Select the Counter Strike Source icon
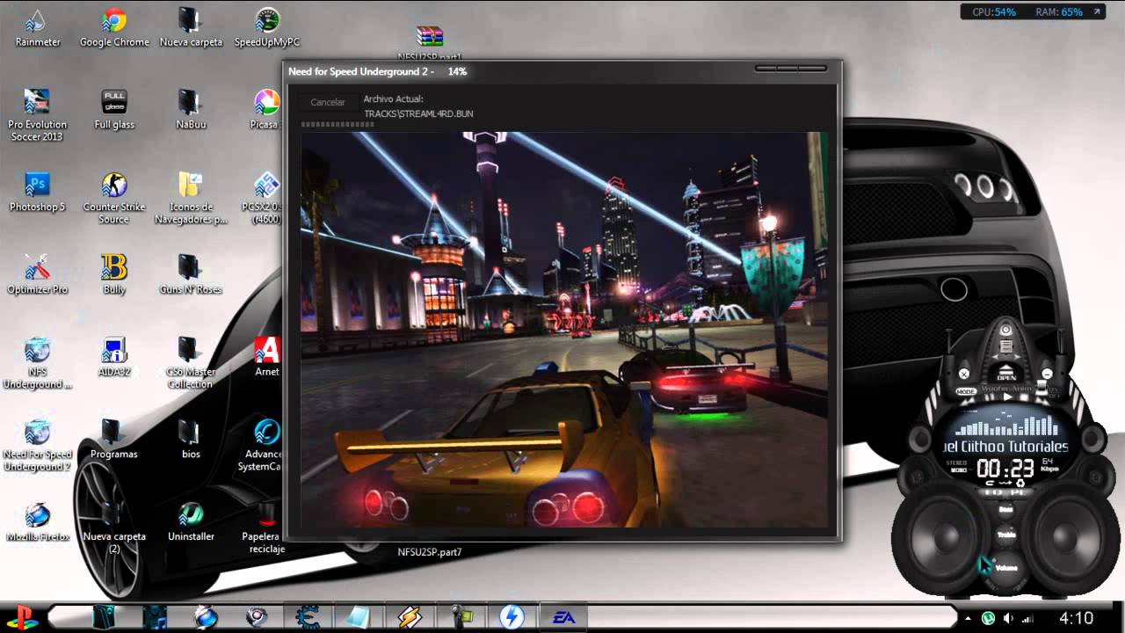 (114, 198)
